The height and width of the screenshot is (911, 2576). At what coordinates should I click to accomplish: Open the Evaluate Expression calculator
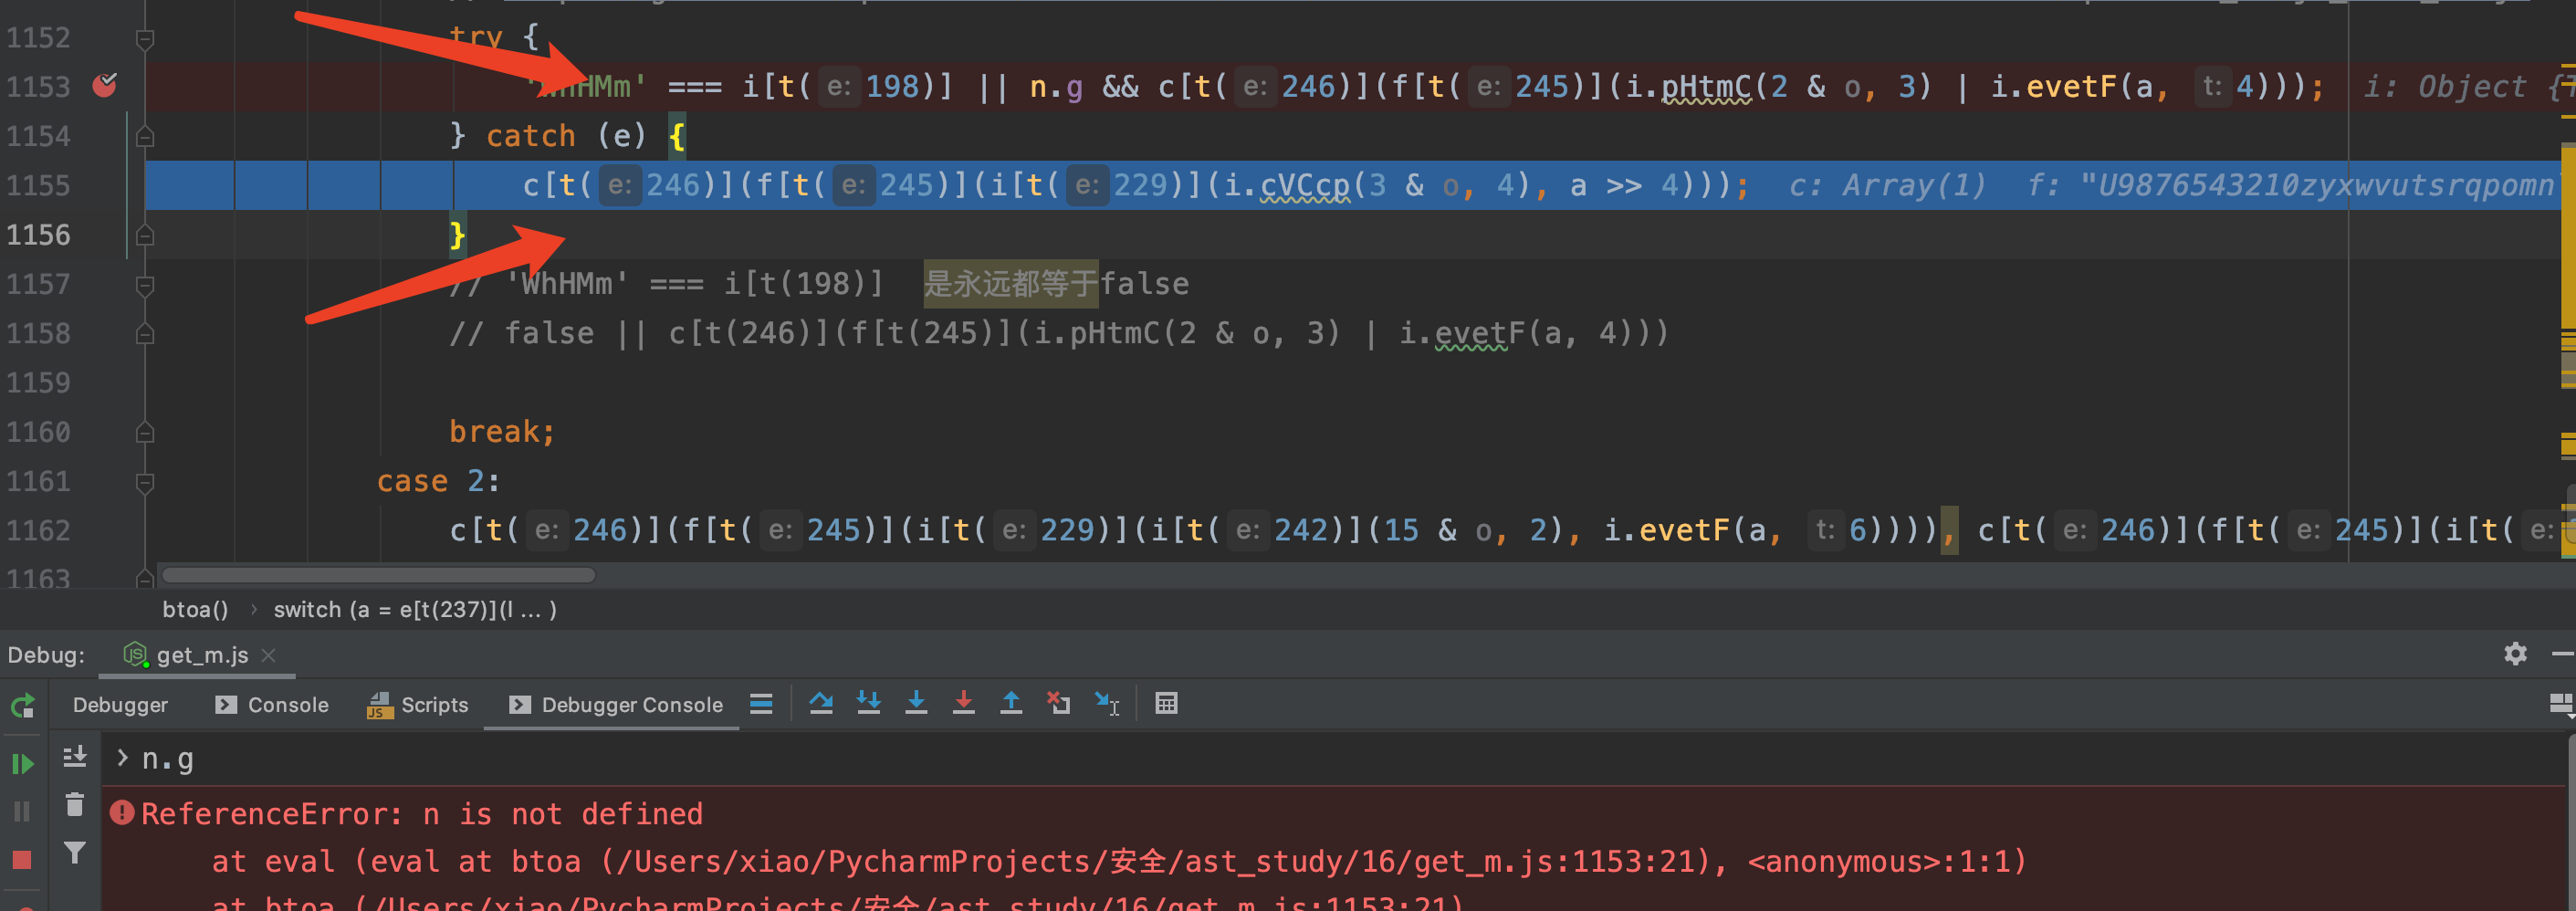pos(1166,704)
